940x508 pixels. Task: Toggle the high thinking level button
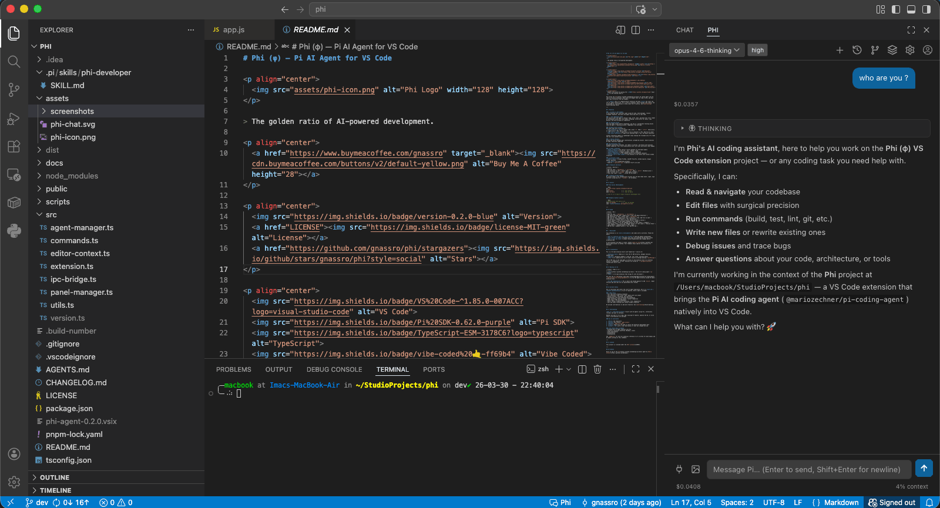pos(758,51)
